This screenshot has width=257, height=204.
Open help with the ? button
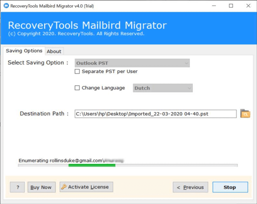coord(18,187)
